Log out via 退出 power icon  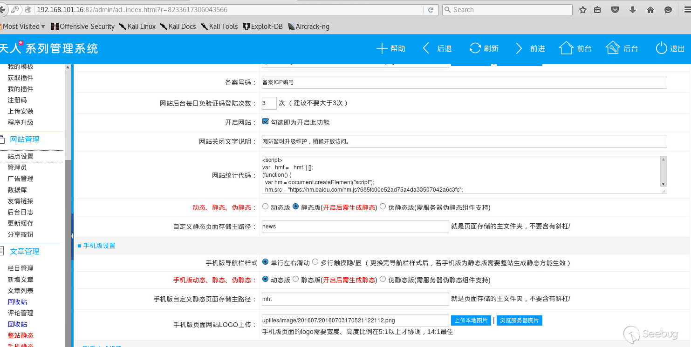point(661,48)
